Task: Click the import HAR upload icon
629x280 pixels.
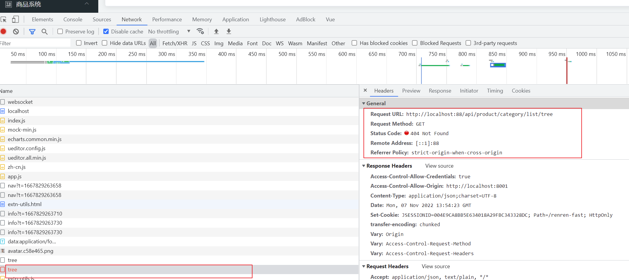Action: [216, 31]
